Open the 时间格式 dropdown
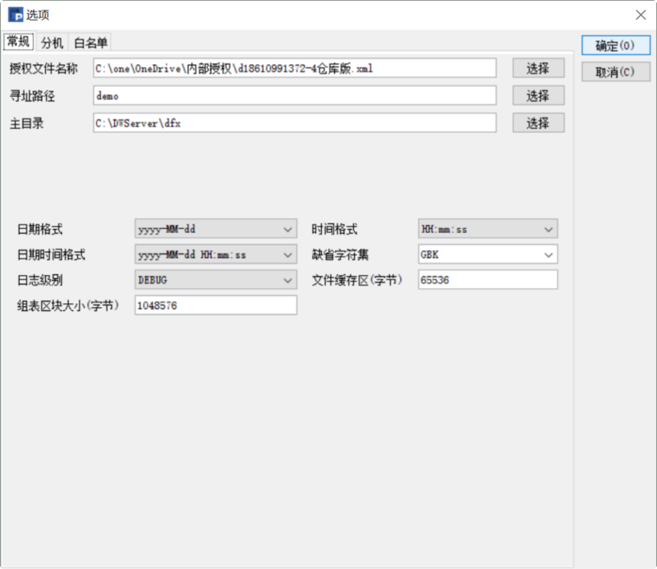657x569 pixels. pyautogui.click(x=488, y=229)
